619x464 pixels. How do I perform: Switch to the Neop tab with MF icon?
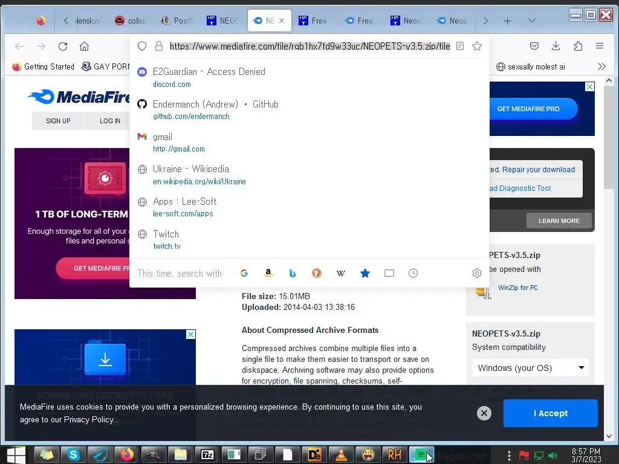[x=406, y=21]
